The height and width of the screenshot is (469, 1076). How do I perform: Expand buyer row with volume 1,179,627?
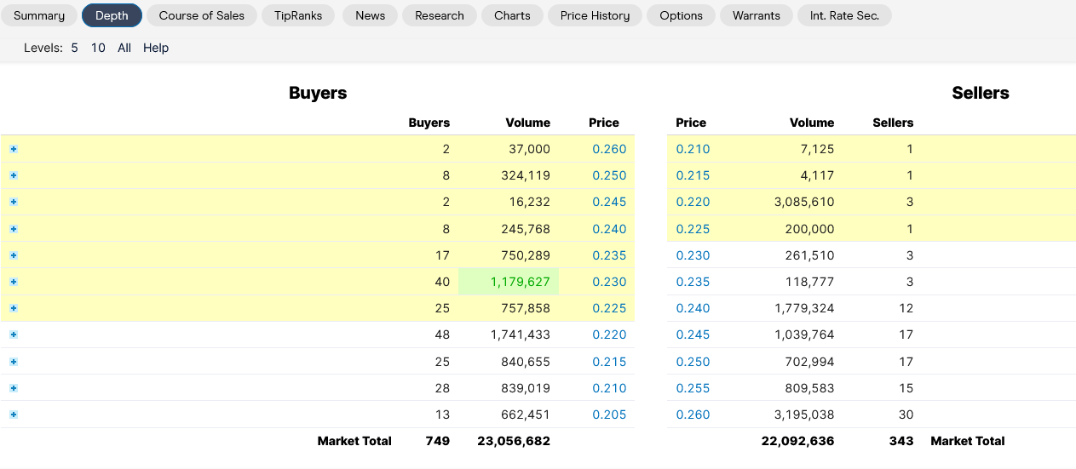(x=14, y=282)
